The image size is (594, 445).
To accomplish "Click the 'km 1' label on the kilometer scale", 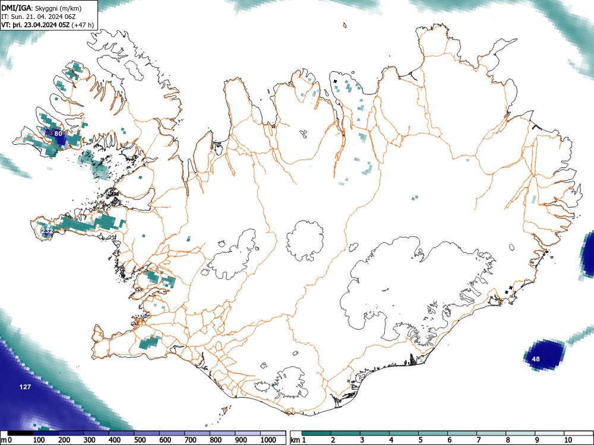I will 298,440.
